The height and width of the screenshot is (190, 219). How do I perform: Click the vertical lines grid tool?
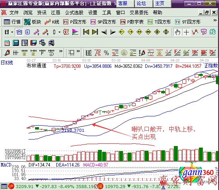tap(16, 53)
